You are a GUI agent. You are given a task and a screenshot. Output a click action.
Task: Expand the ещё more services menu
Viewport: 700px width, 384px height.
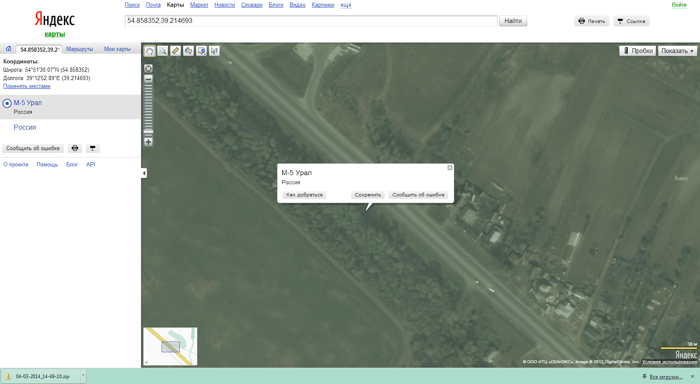(x=346, y=5)
